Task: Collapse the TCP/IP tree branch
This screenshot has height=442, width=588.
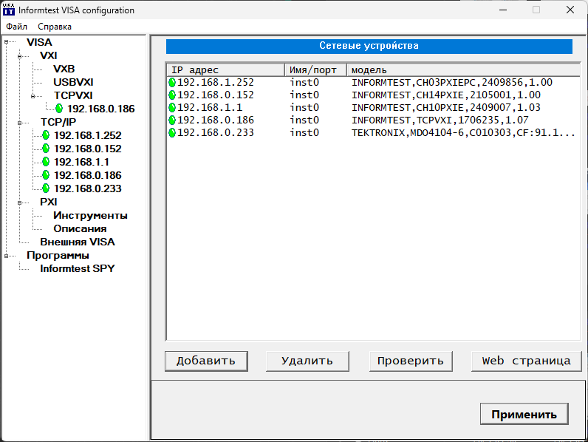Action: click(19, 123)
